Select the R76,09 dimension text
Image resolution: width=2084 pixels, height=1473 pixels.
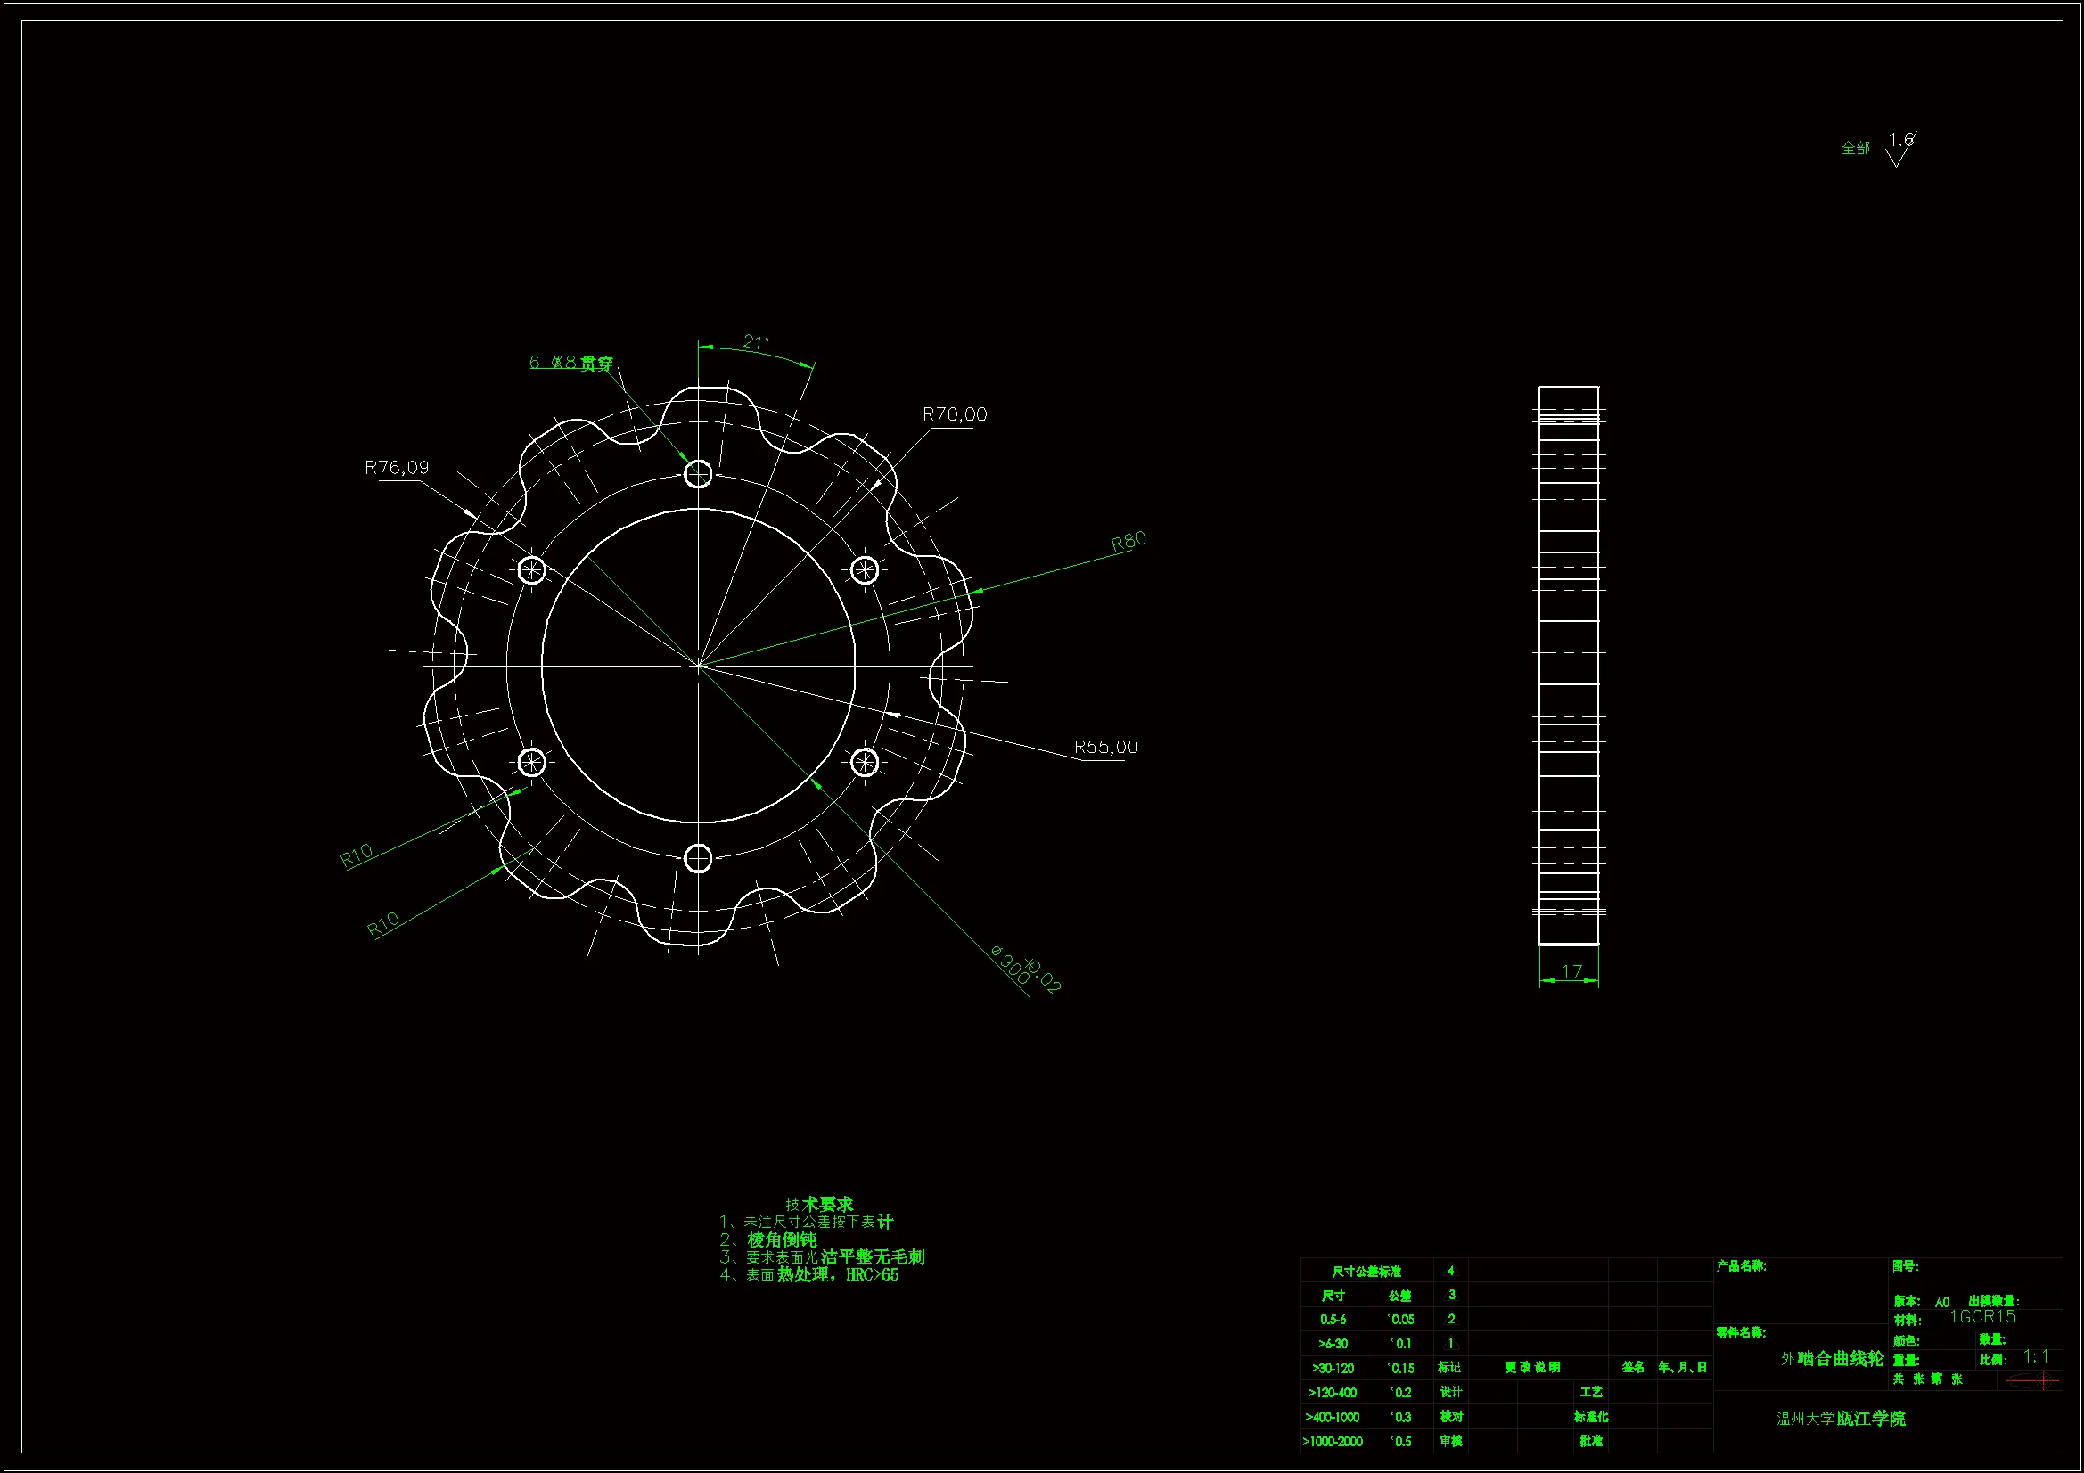pyautogui.click(x=396, y=468)
